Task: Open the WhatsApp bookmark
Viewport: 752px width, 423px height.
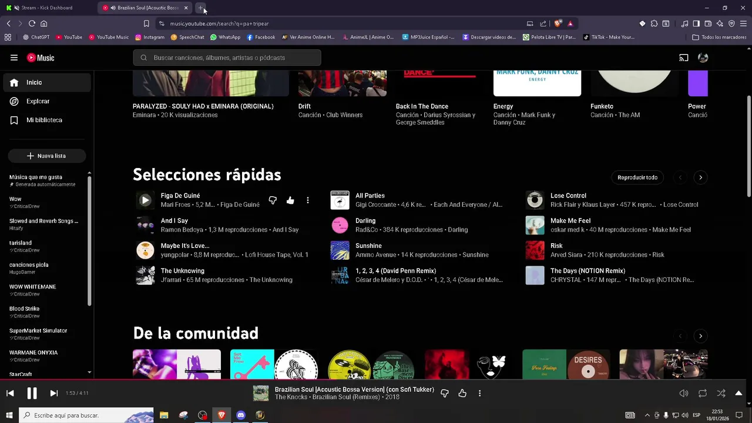Action: click(x=225, y=37)
